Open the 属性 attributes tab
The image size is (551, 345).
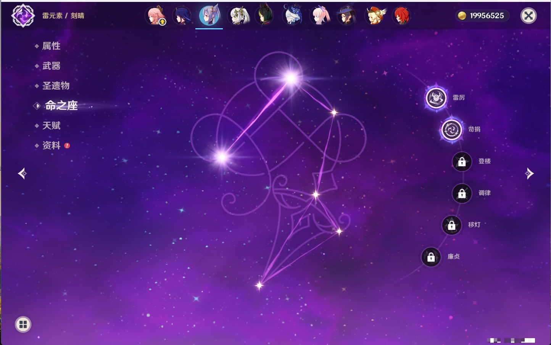coord(51,46)
